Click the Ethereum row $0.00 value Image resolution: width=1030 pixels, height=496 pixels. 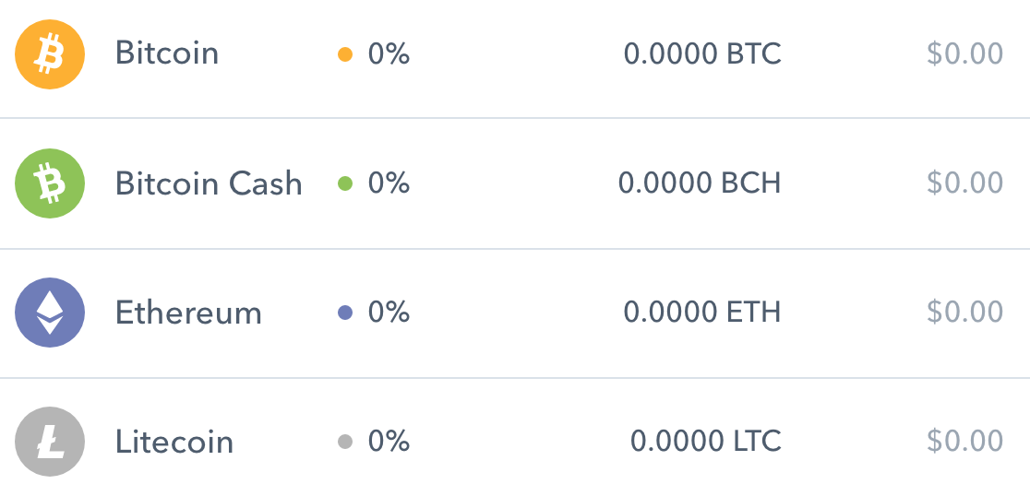coord(964,313)
